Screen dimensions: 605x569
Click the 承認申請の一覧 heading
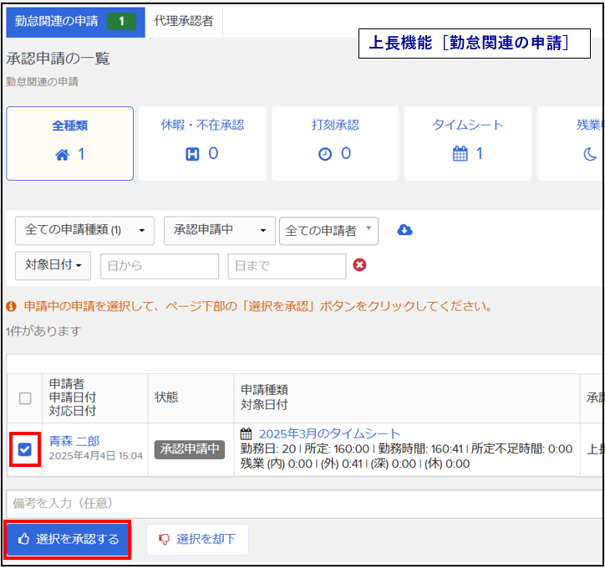point(58,59)
